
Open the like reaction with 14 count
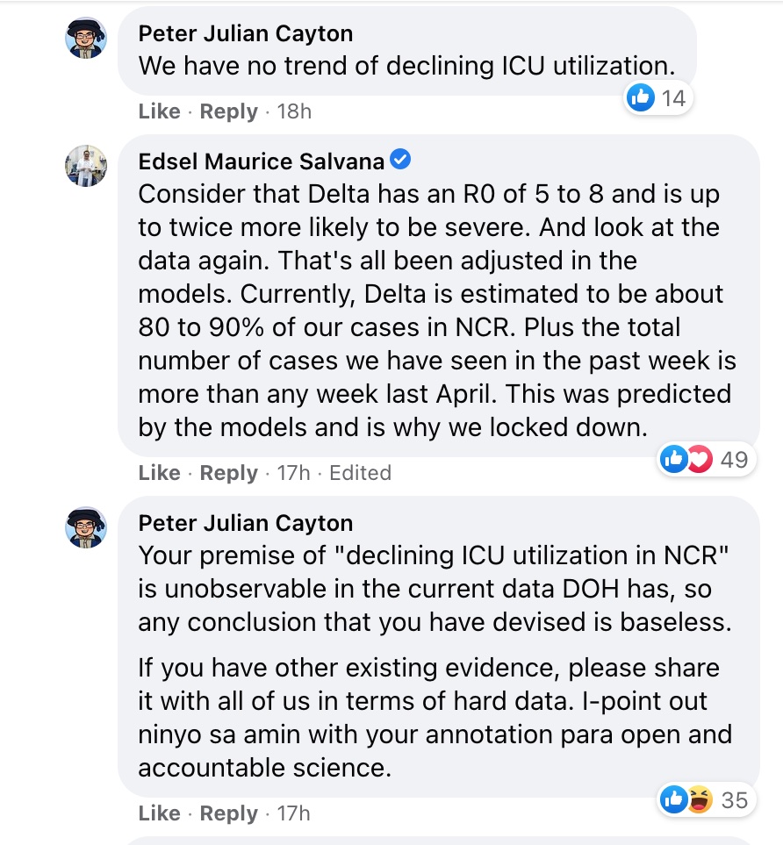657,98
